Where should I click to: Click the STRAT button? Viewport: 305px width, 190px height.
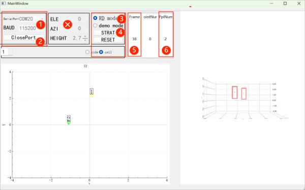pos(108,33)
